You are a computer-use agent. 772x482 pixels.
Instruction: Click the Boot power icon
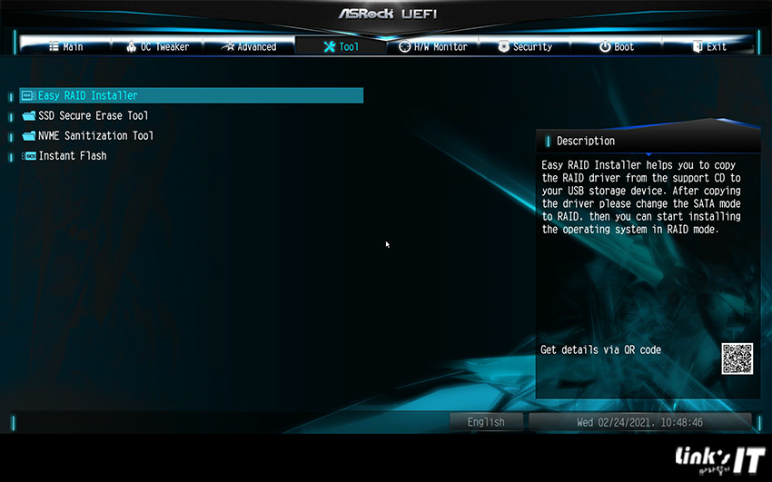(x=605, y=46)
